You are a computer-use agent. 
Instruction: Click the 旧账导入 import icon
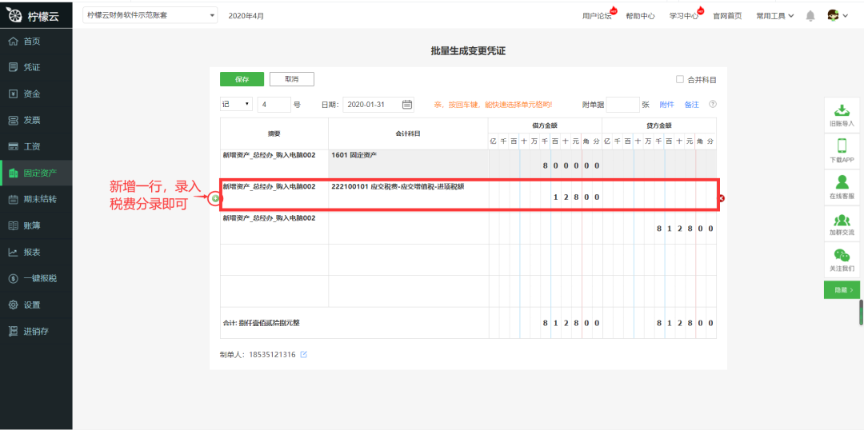tap(842, 110)
